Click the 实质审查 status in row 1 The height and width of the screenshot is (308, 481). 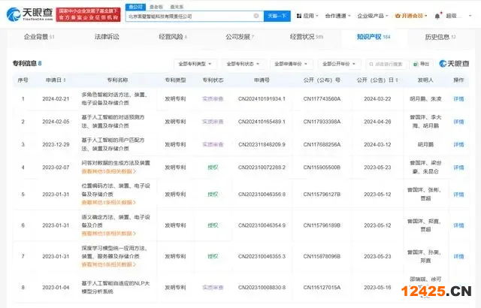pos(213,98)
